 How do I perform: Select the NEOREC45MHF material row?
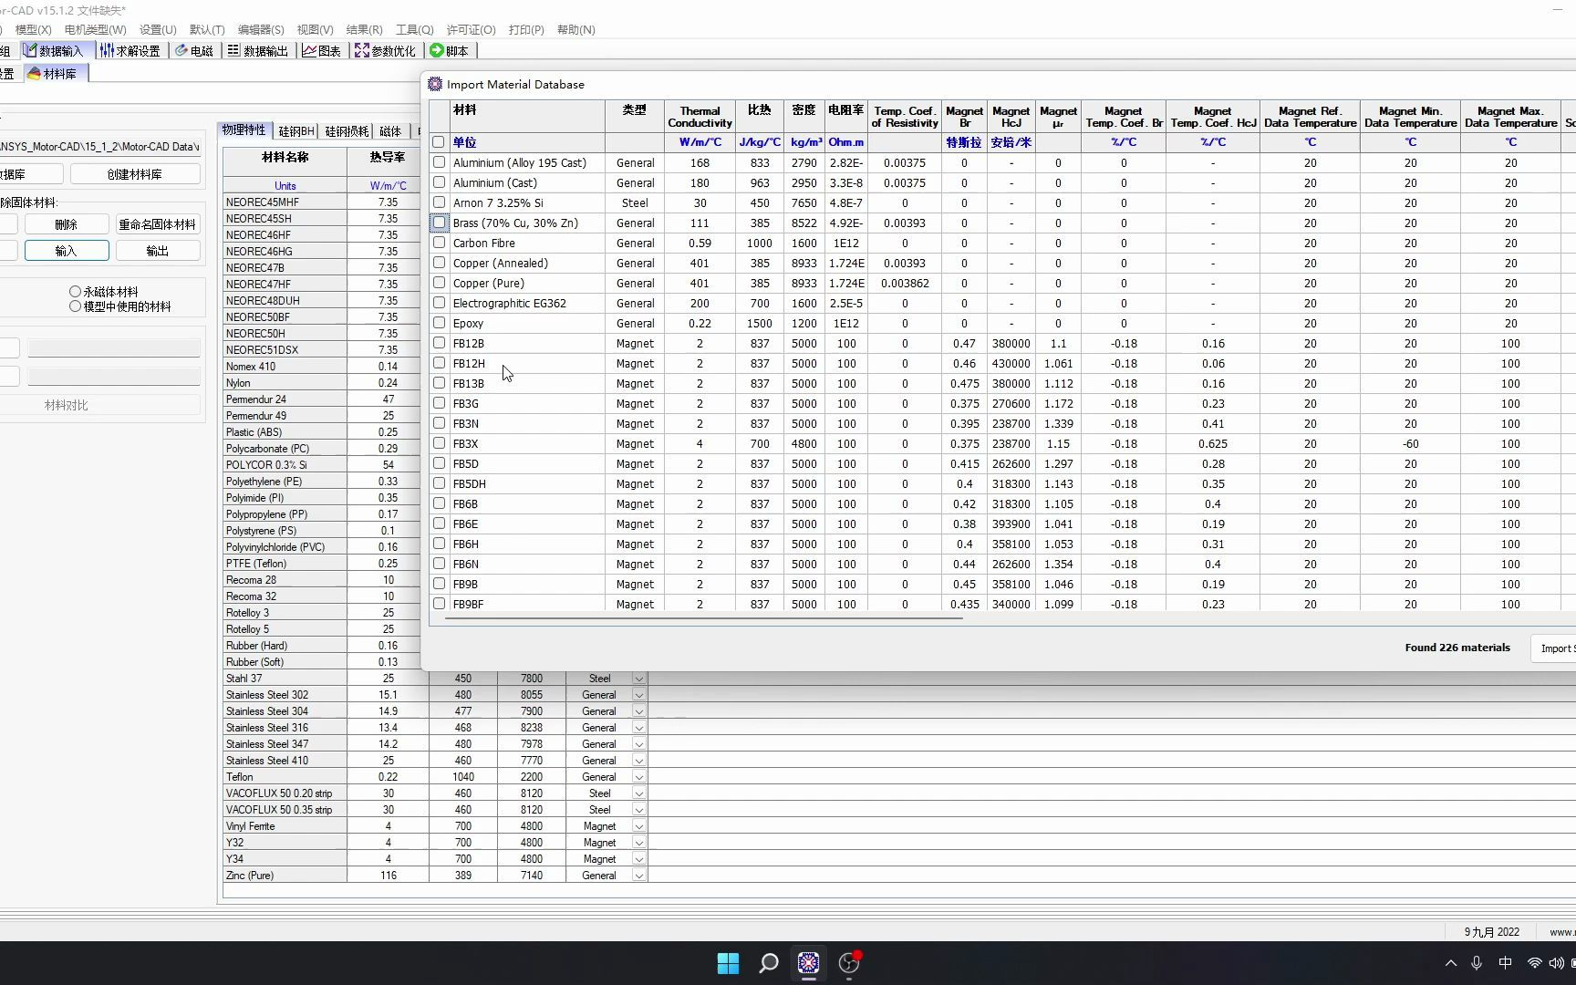coord(285,202)
